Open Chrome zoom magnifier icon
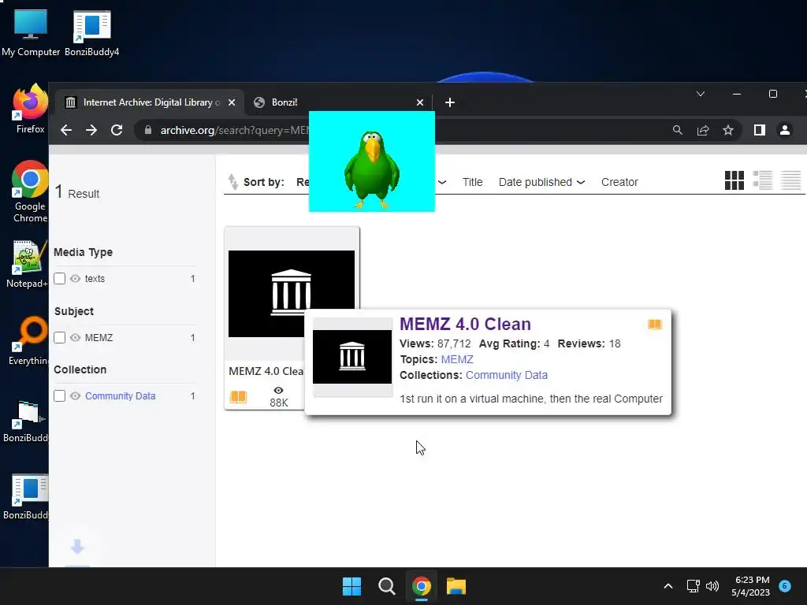Image resolution: width=807 pixels, height=605 pixels. 677,130
